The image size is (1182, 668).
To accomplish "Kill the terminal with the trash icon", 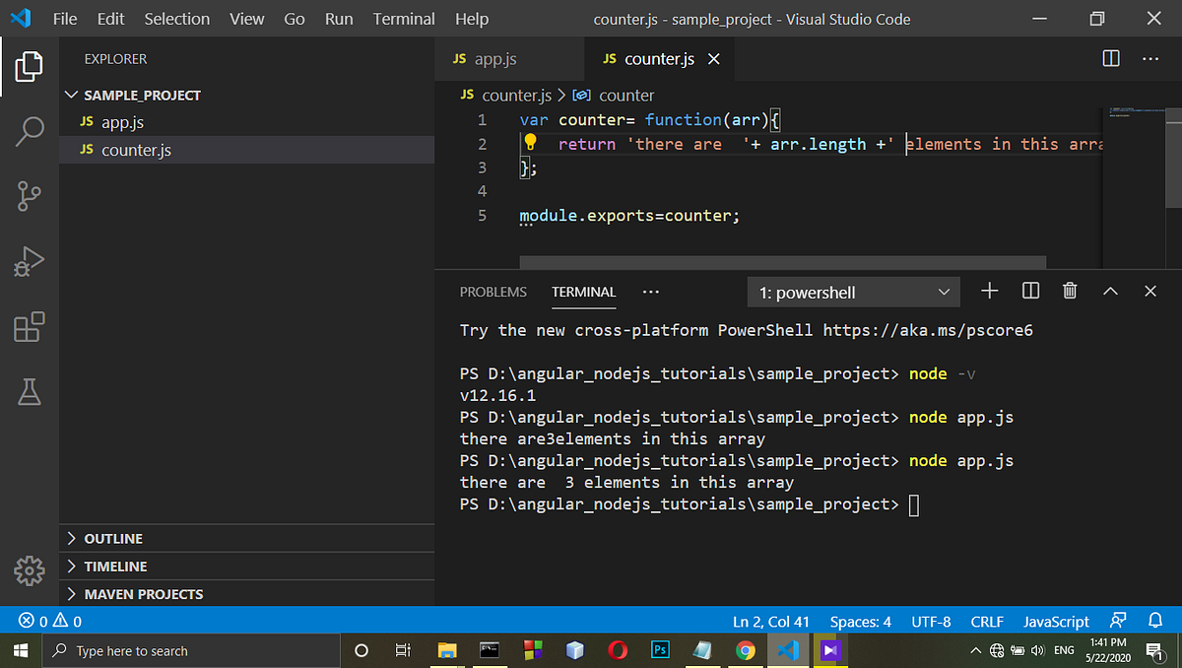I will pyautogui.click(x=1070, y=291).
